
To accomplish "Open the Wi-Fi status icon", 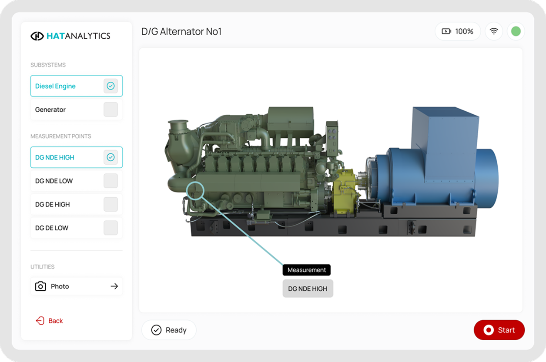I will pyautogui.click(x=494, y=31).
